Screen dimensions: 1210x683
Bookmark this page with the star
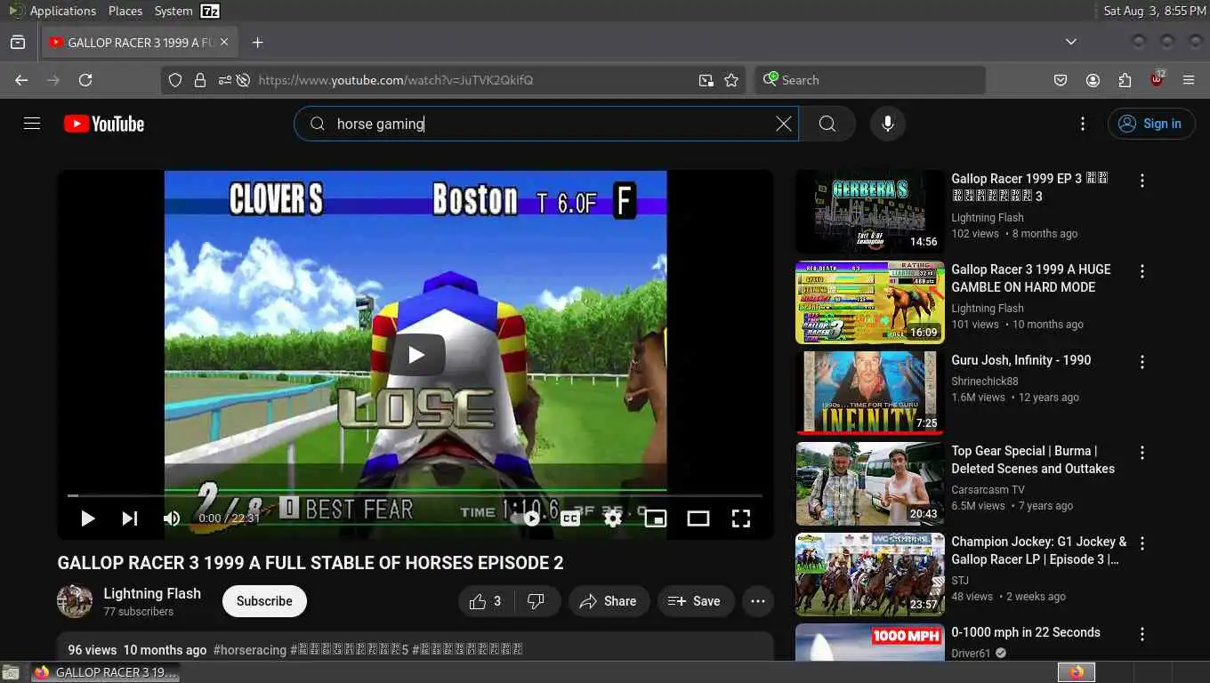[x=731, y=80]
